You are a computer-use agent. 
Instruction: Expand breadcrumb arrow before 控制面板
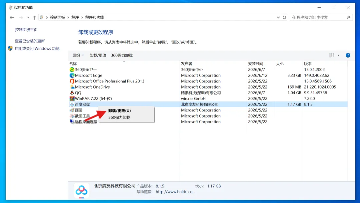point(47,17)
